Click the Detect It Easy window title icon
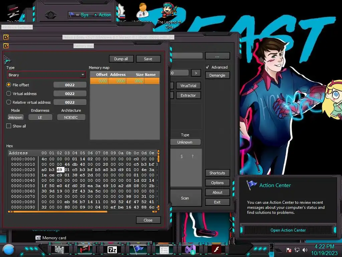The height and width of the screenshot is (257, 342). click(x=6, y=37)
